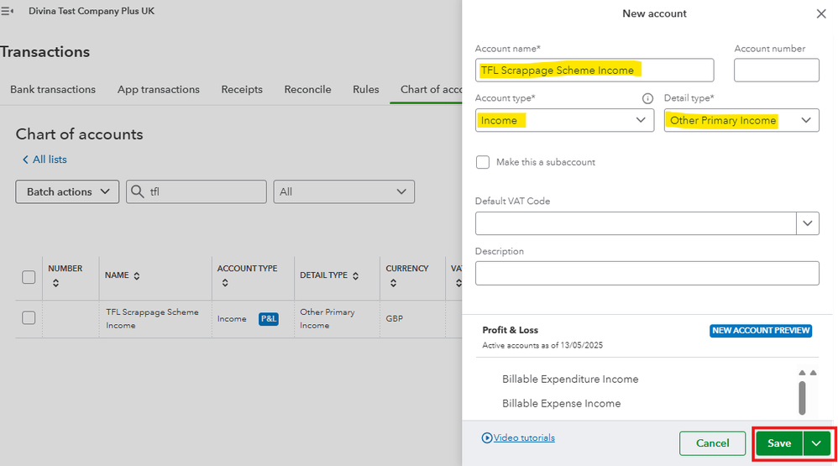Image resolution: width=838 pixels, height=466 pixels.
Task: Click the back arrow beside All lists
Action: pos(24,160)
